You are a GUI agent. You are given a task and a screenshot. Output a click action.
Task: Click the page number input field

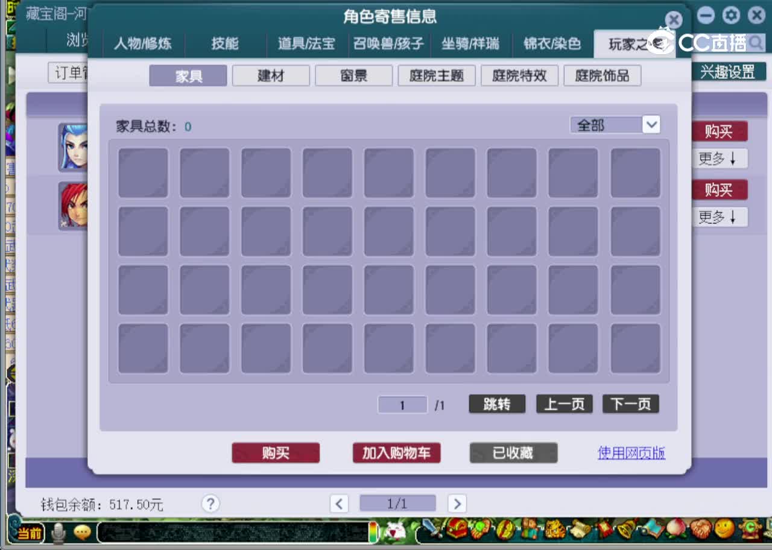pyautogui.click(x=402, y=404)
